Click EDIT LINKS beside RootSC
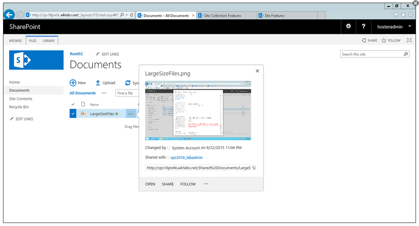This screenshot has height=226, width=419. (107, 54)
